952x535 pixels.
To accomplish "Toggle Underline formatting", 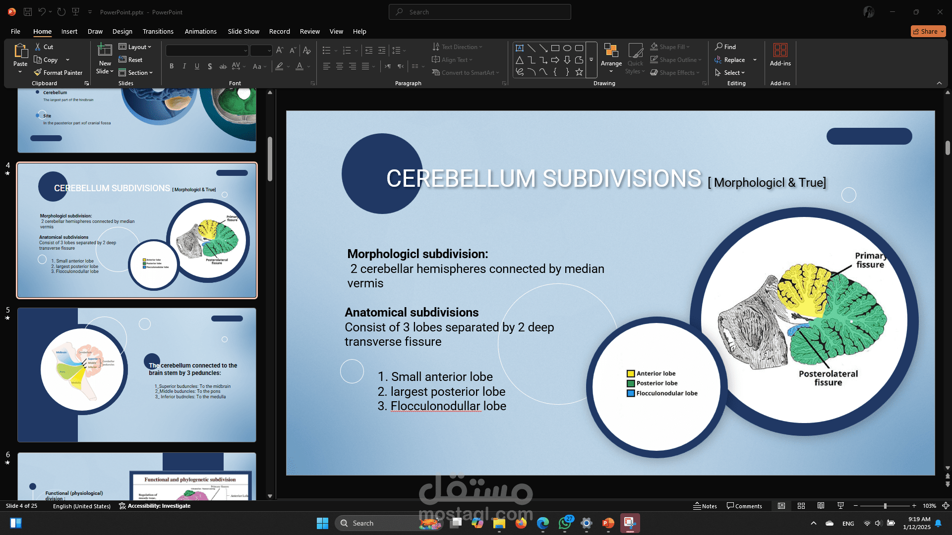I will point(197,66).
